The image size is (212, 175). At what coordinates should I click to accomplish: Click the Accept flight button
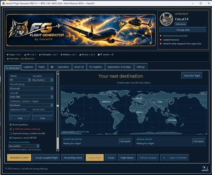(x=95, y=158)
